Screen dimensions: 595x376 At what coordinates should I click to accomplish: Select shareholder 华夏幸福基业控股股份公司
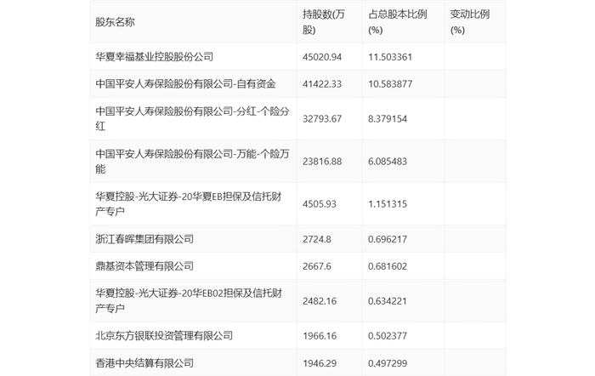155,57
